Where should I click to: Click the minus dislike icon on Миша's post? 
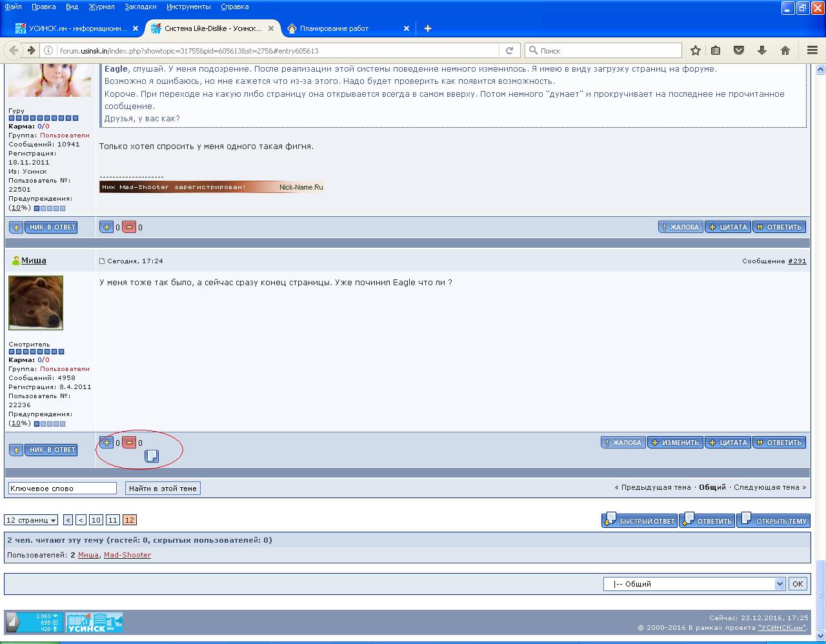click(x=129, y=443)
